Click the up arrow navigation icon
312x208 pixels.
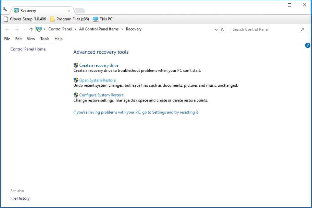[x=31, y=29]
